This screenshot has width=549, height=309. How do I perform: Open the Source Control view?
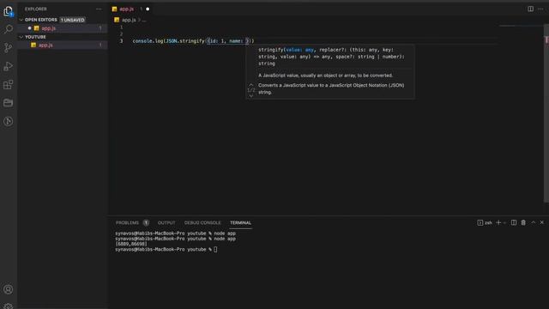[8, 48]
